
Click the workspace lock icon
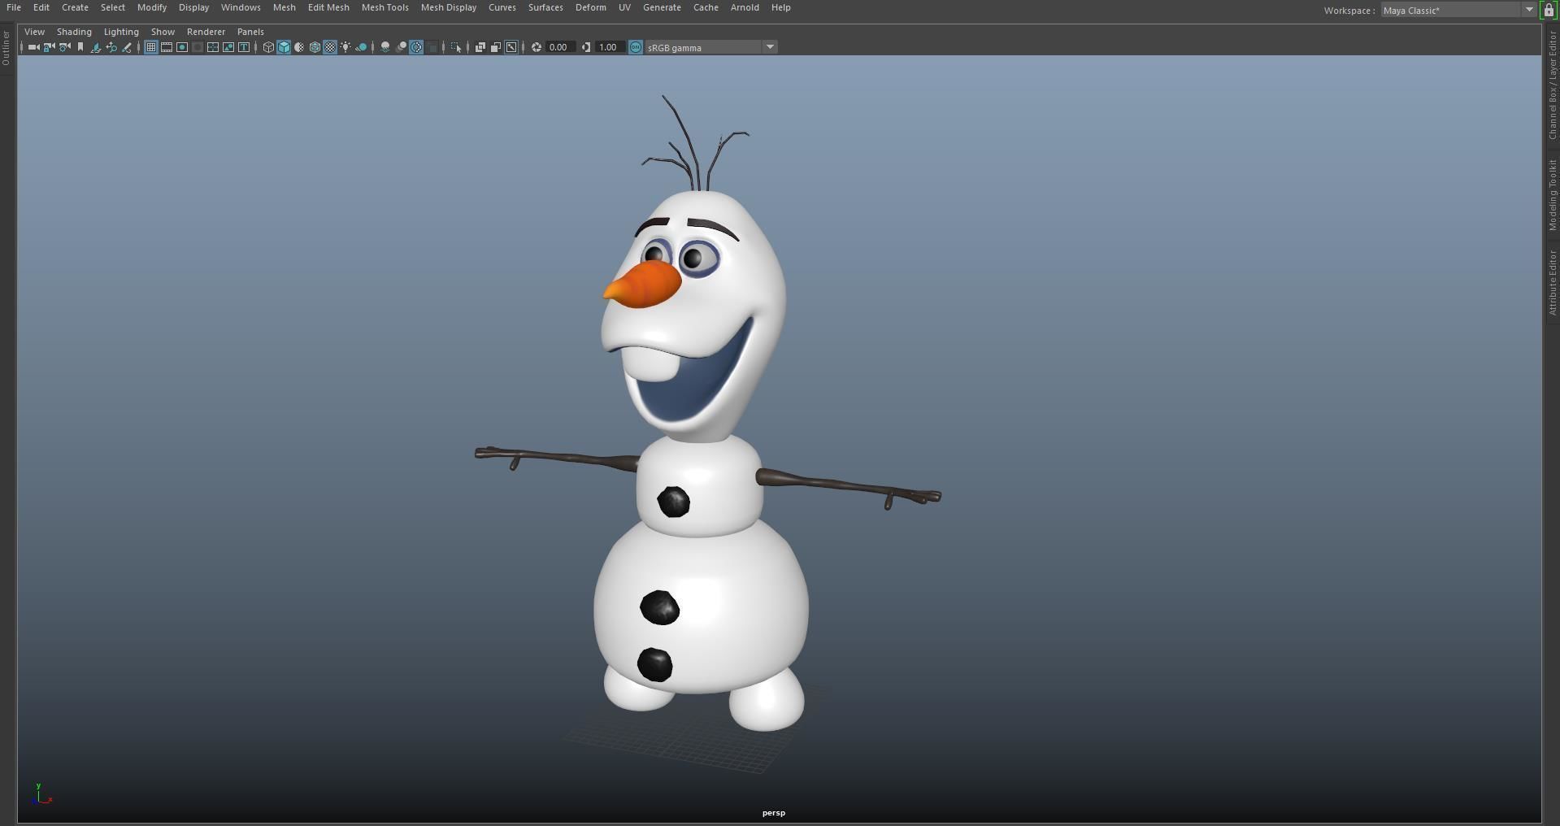point(1548,10)
